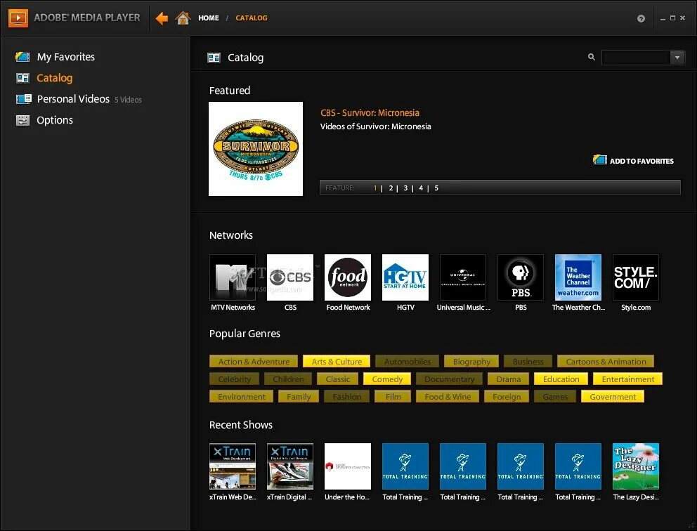
Task: Show featured item 1
Action: (375, 188)
